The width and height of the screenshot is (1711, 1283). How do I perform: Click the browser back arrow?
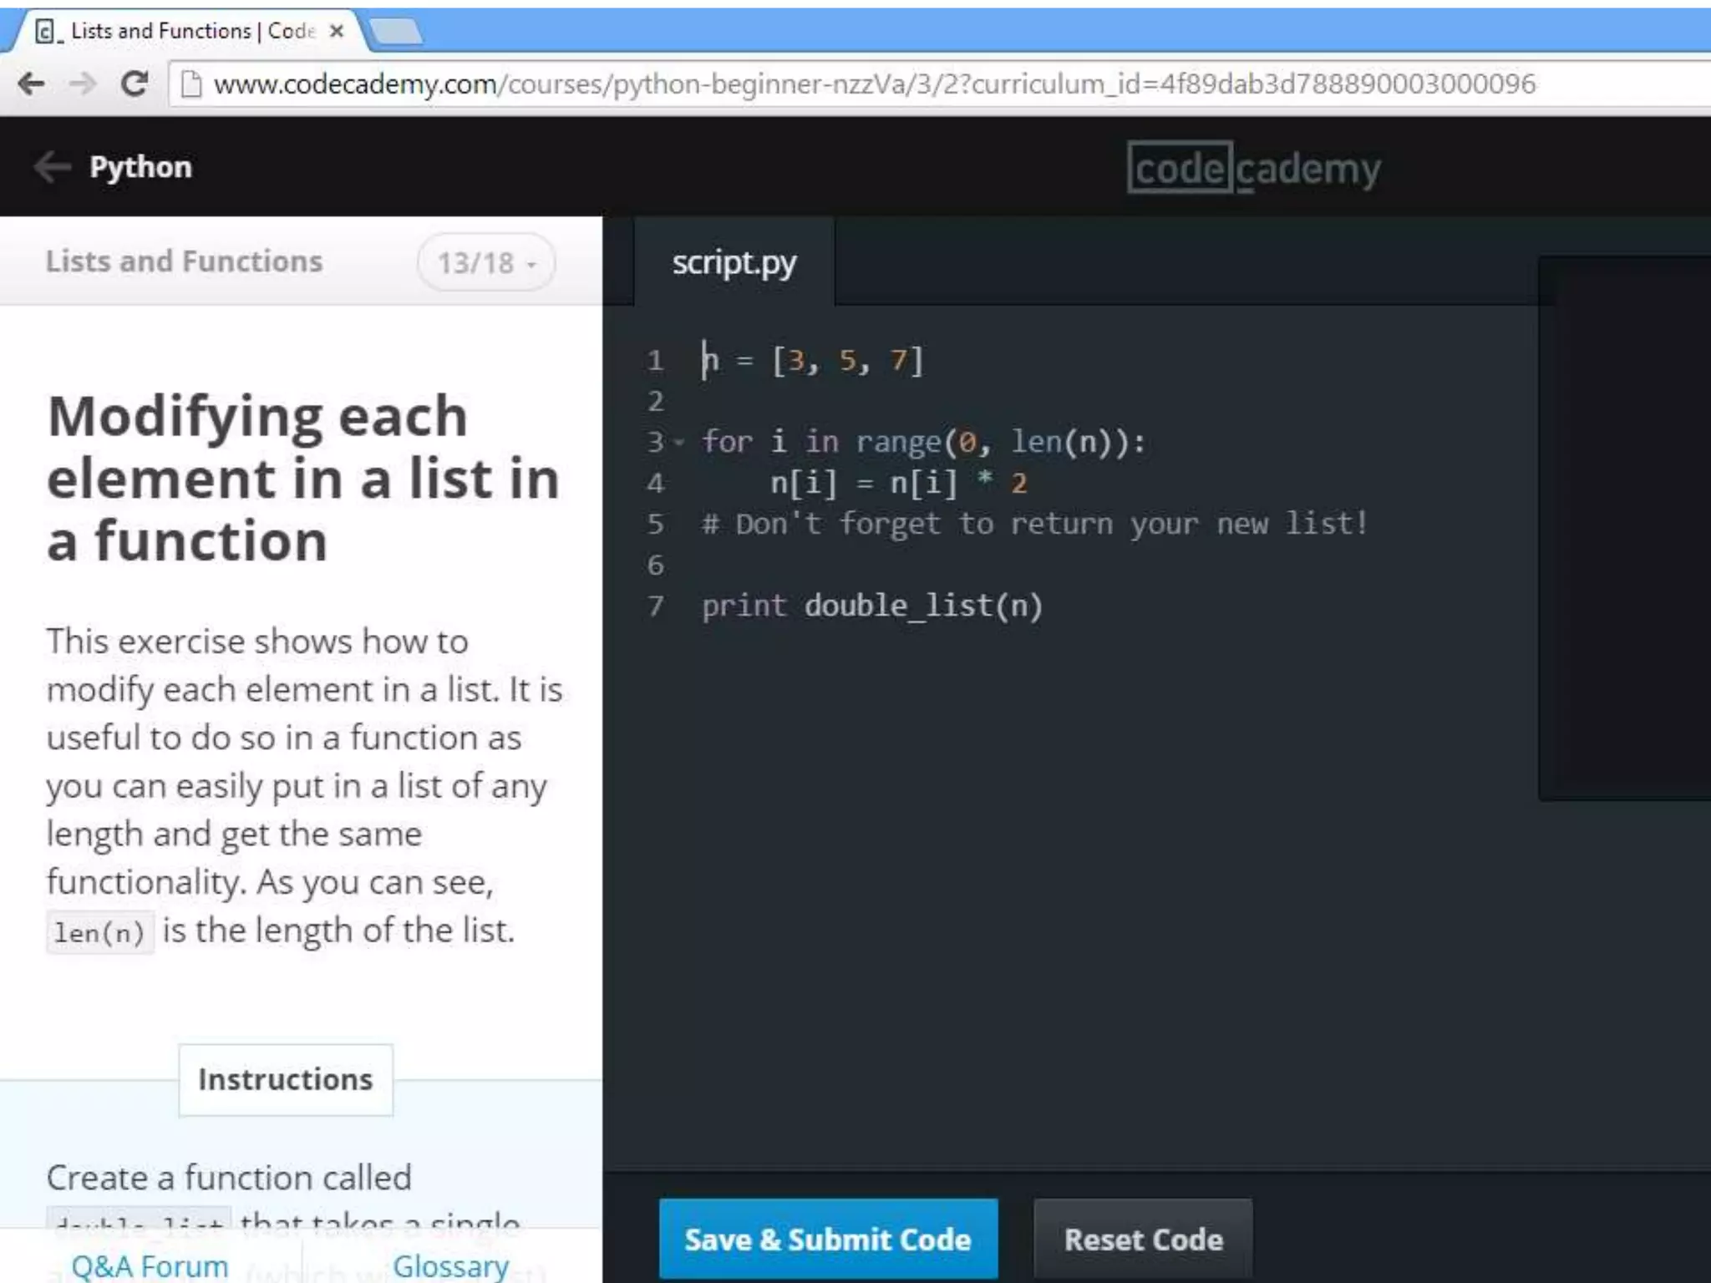(x=32, y=84)
